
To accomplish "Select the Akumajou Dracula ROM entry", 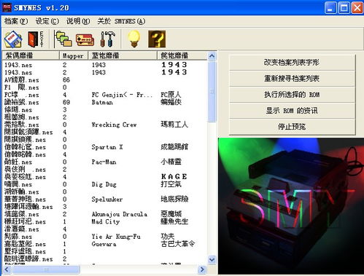I will coord(104,214).
